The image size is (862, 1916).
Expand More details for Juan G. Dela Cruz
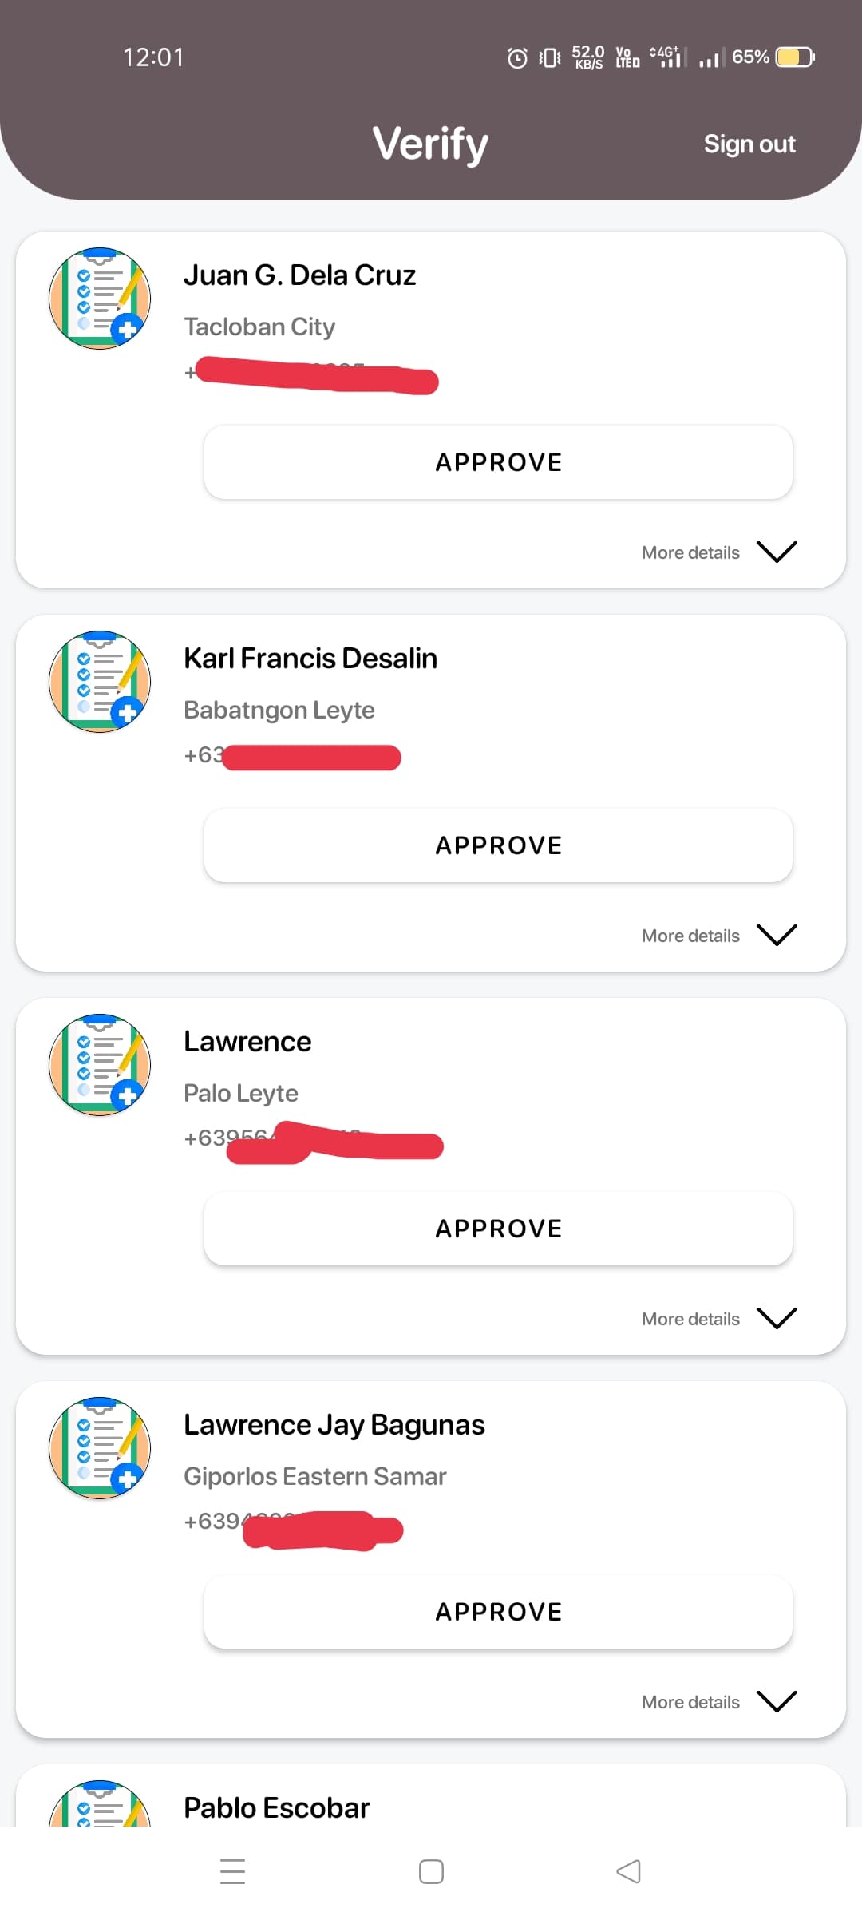click(x=718, y=552)
